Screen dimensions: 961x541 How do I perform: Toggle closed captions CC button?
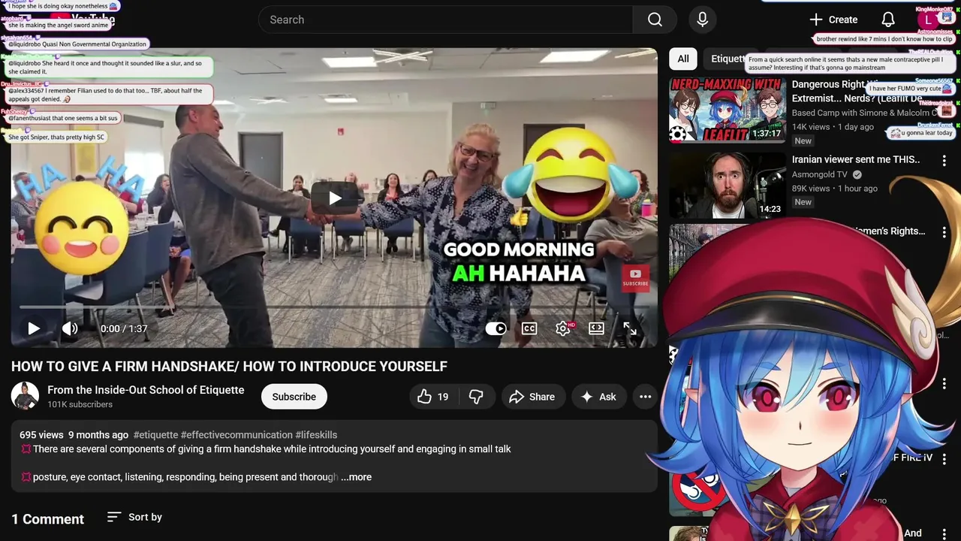click(x=529, y=328)
